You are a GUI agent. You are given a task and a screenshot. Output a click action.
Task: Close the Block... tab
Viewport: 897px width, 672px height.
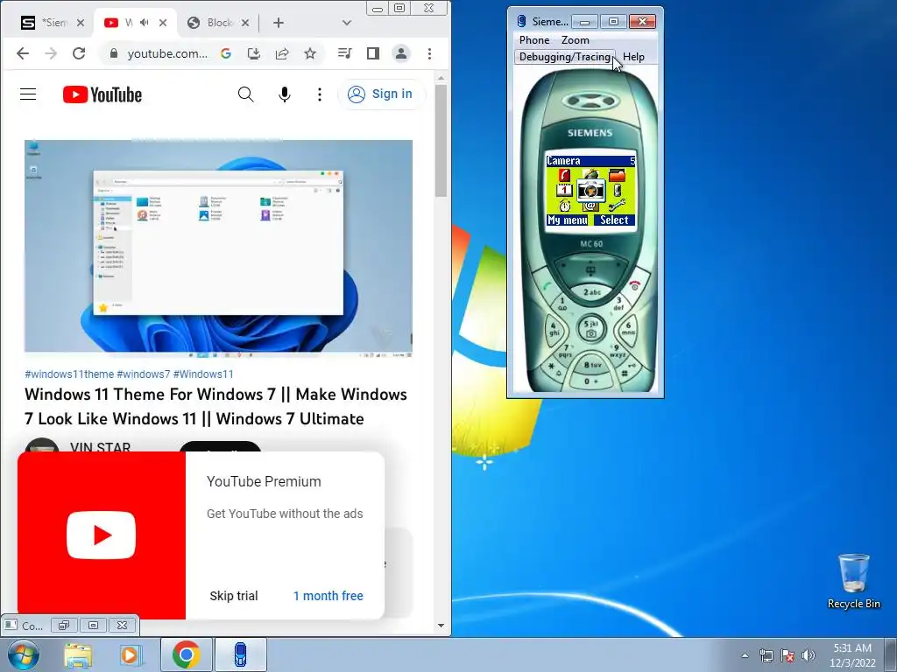tap(245, 23)
